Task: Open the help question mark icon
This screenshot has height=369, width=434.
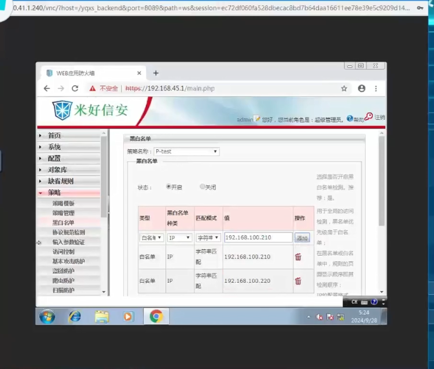Action: 350,119
